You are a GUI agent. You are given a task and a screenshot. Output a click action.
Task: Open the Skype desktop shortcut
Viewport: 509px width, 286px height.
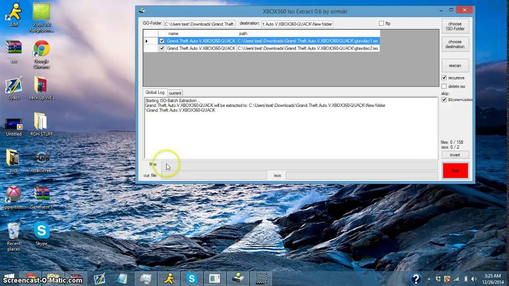41,234
